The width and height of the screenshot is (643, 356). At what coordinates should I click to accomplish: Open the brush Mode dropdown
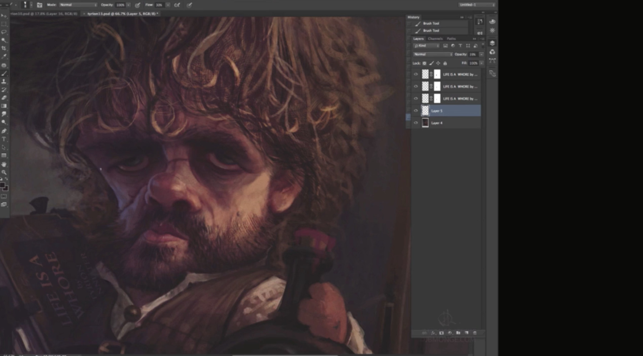tap(78, 5)
